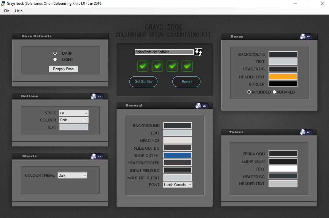This screenshot has width=329, height=218.
Task: Click the third green checkmark status icon
Action: click(x=172, y=66)
